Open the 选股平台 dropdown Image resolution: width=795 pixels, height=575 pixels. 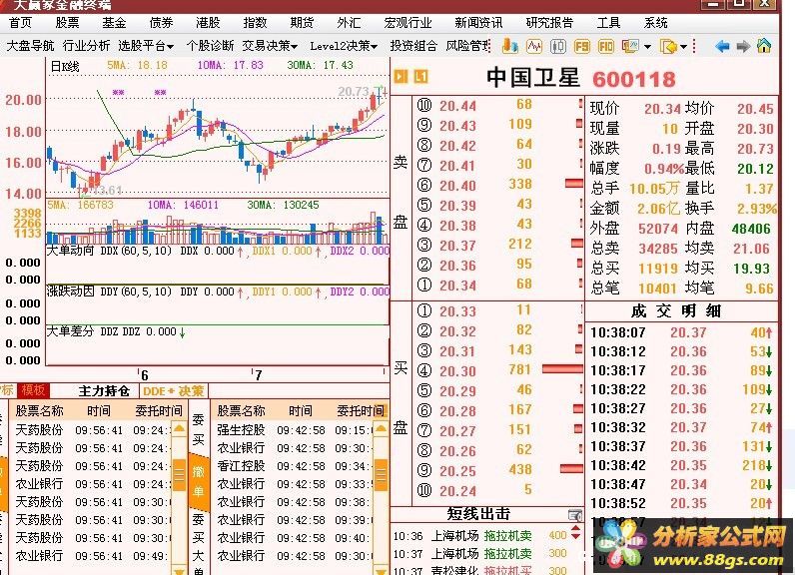pyautogui.click(x=146, y=46)
